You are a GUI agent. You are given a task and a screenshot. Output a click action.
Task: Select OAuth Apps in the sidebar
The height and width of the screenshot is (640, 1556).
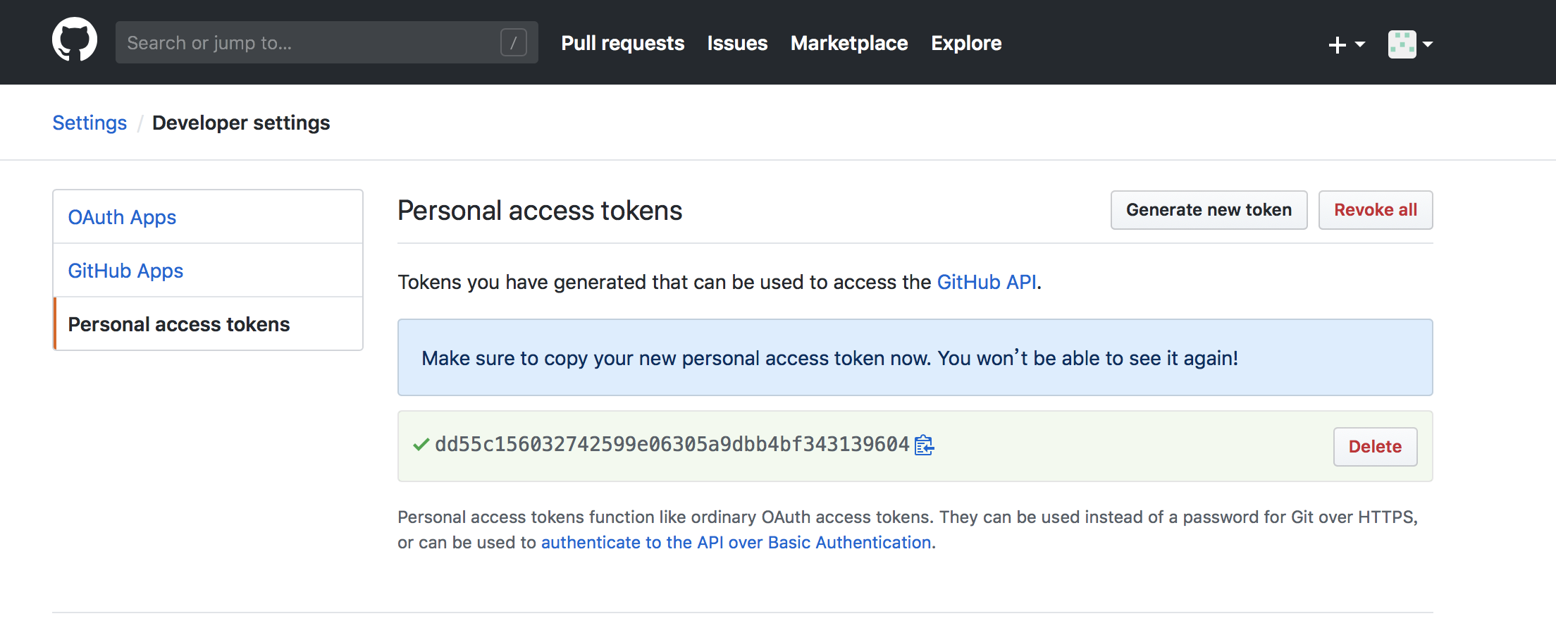pyautogui.click(x=122, y=217)
